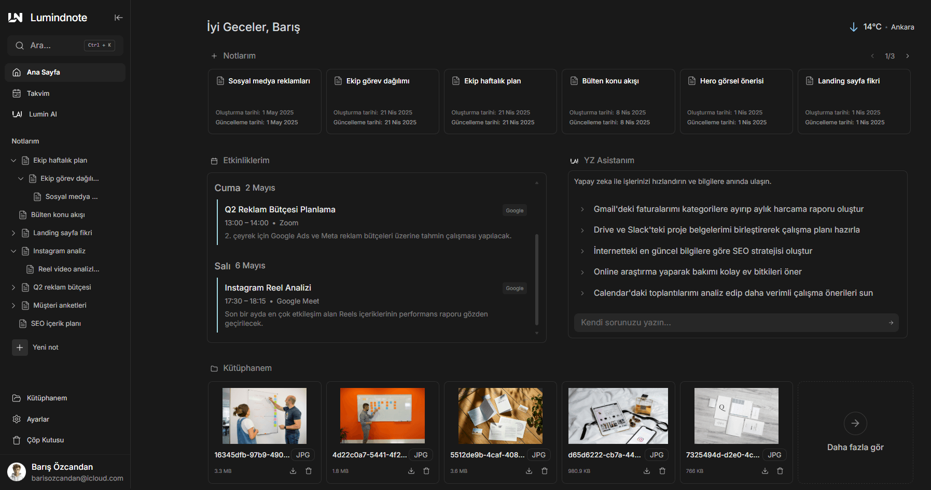
Task: Open the 4d22c0a7 orange wall thumbnail
Action: pos(382,416)
